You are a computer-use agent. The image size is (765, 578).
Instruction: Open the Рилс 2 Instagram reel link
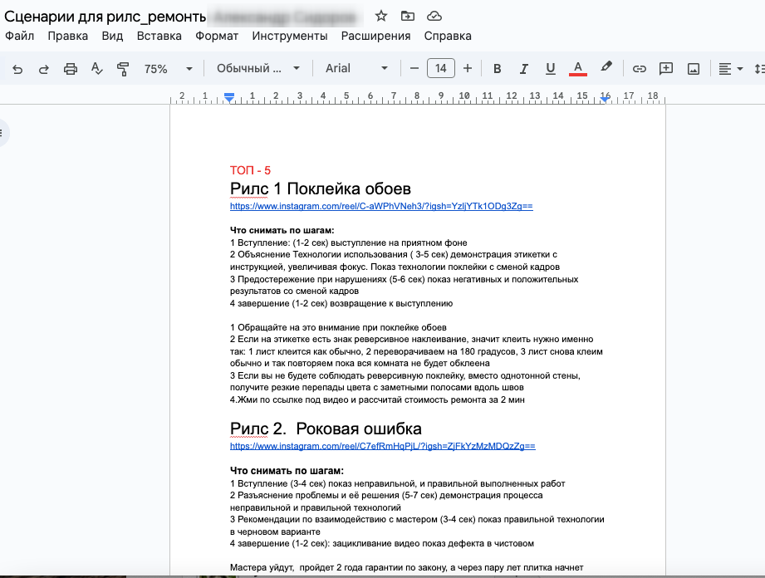tap(382, 446)
